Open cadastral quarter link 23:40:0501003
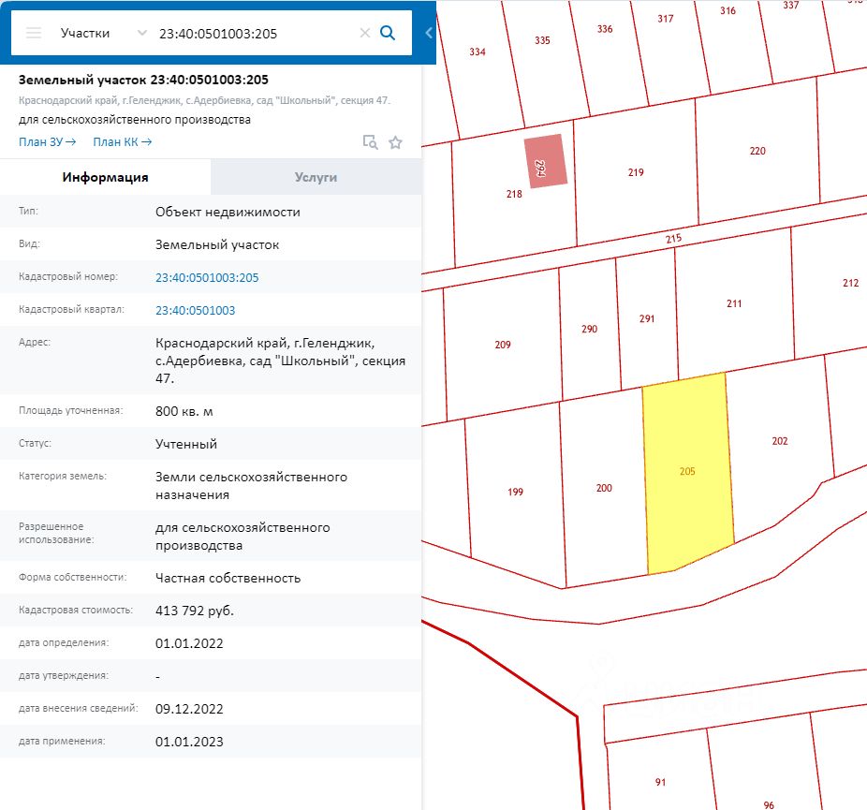Viewport: 867px width, 810px height. point(195,310)
